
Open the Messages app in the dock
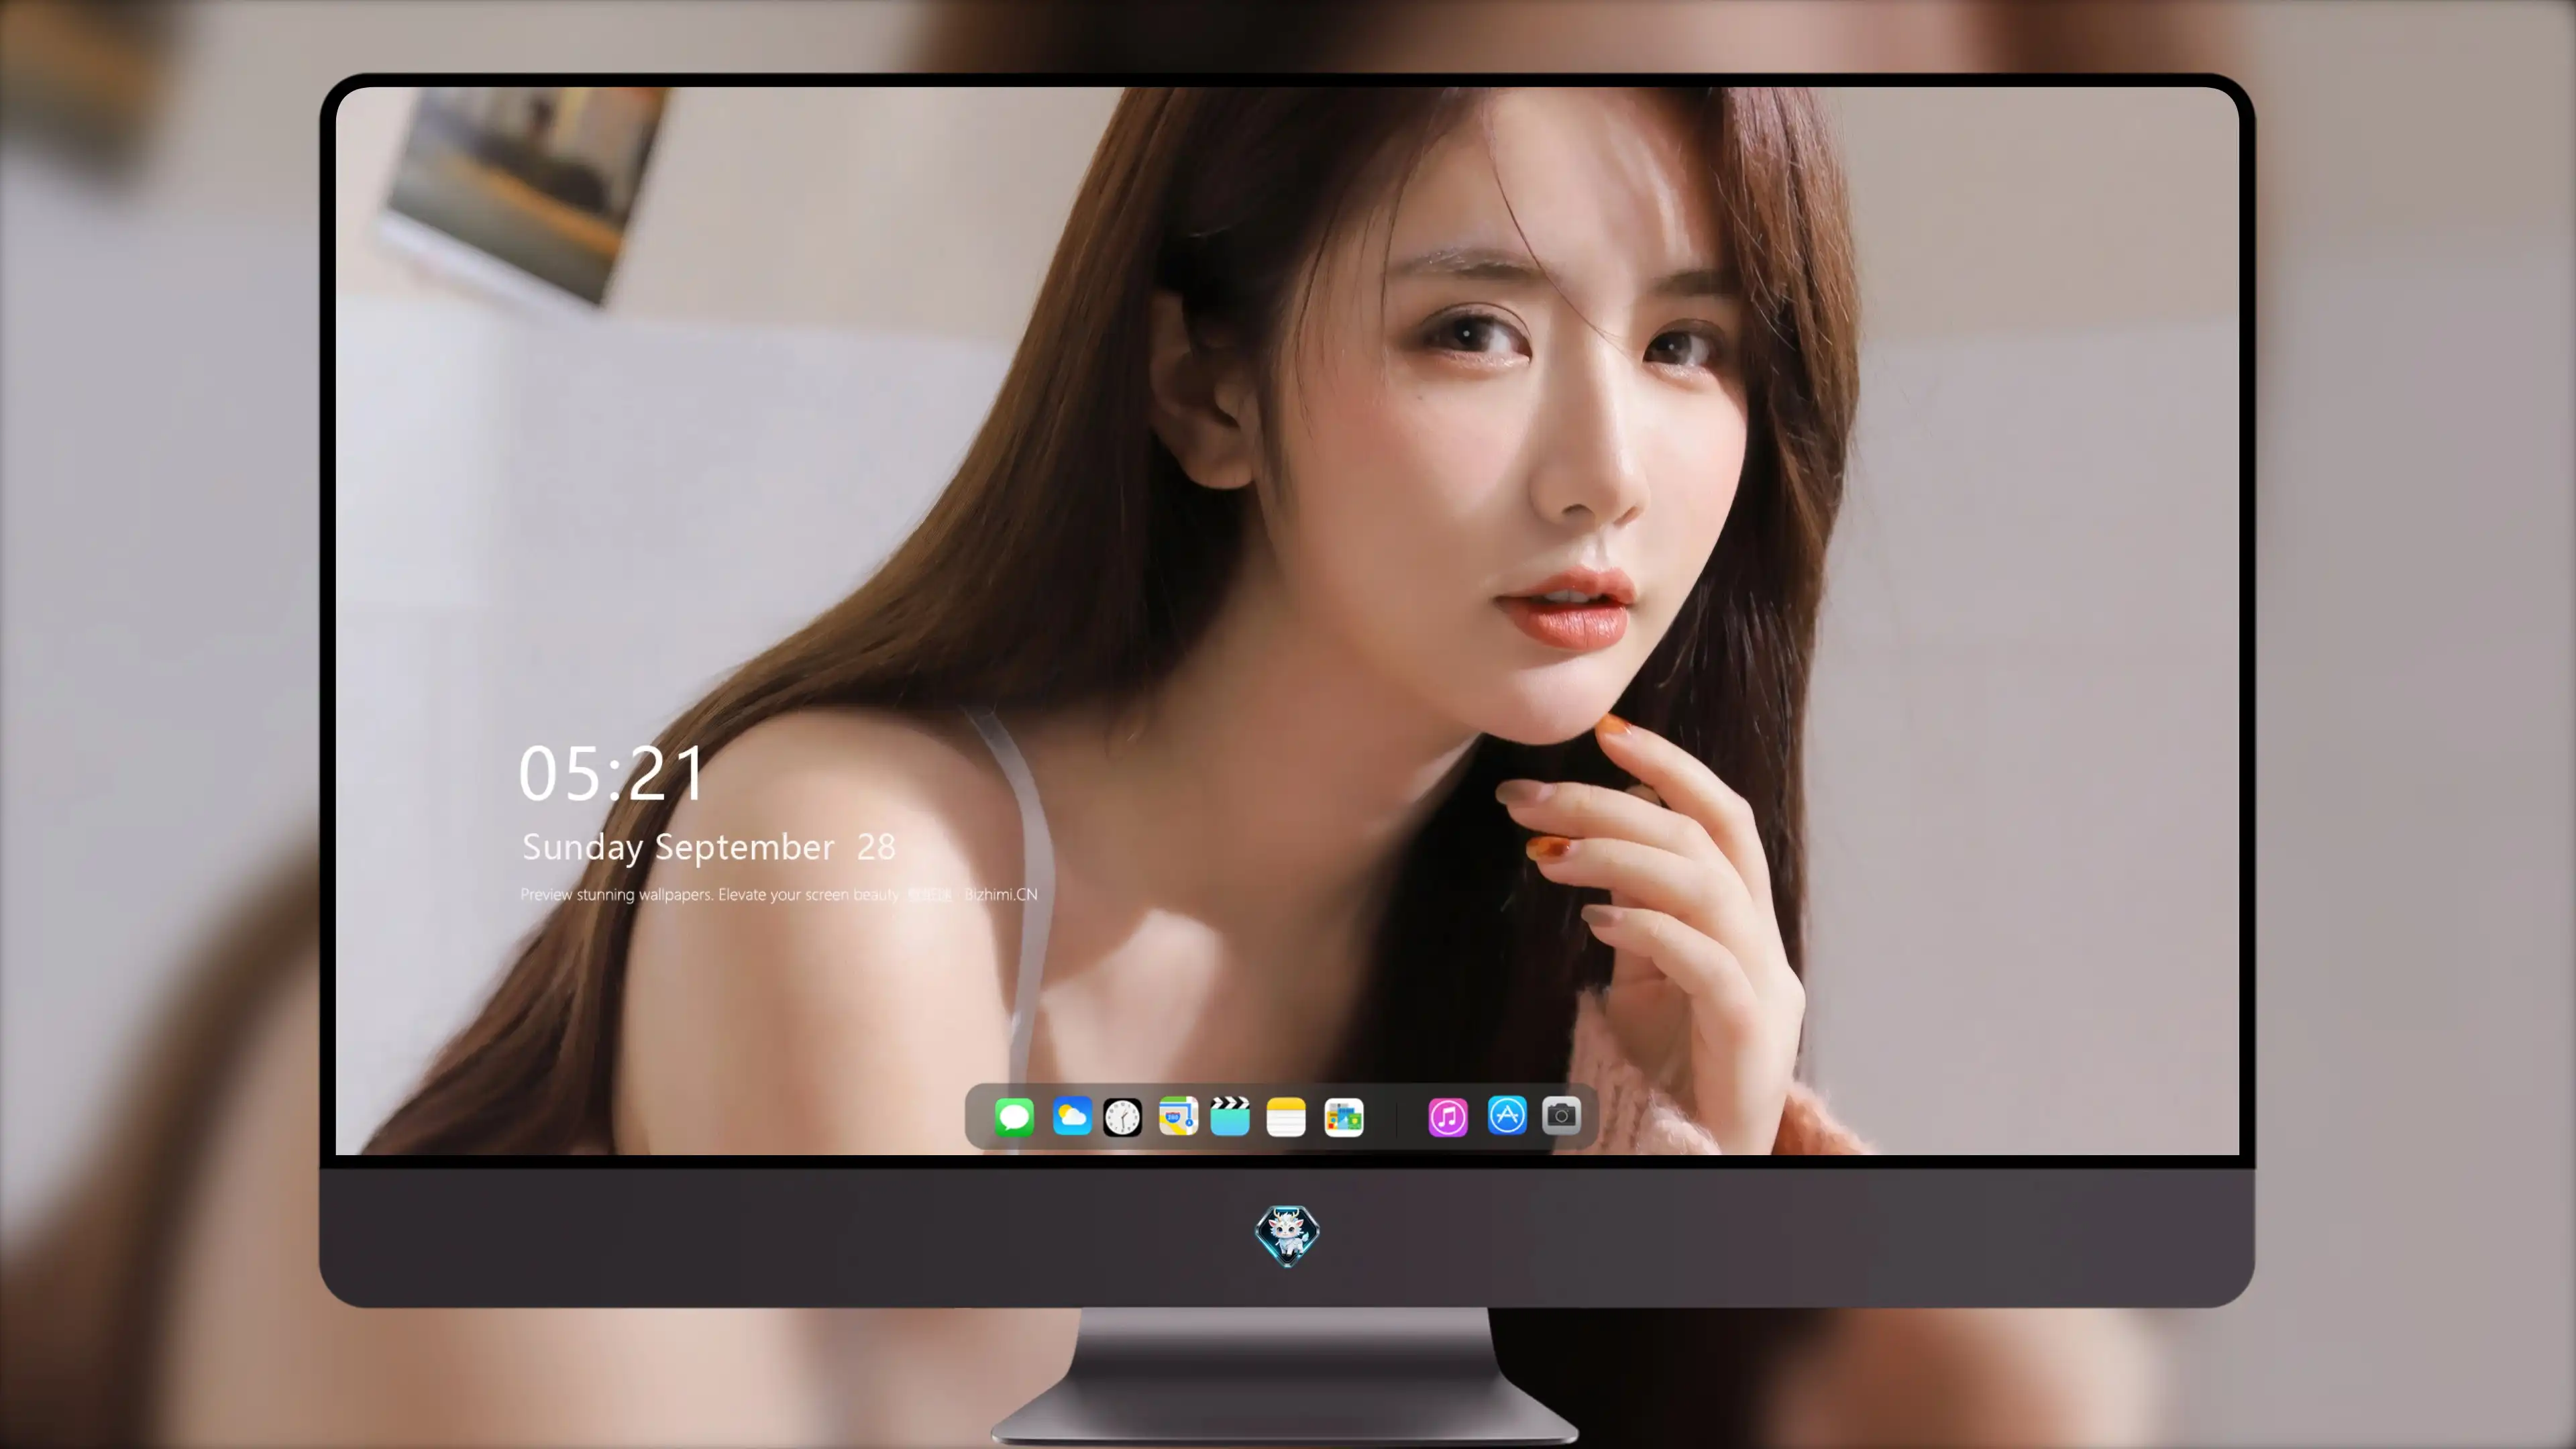click(1014, 1116)
